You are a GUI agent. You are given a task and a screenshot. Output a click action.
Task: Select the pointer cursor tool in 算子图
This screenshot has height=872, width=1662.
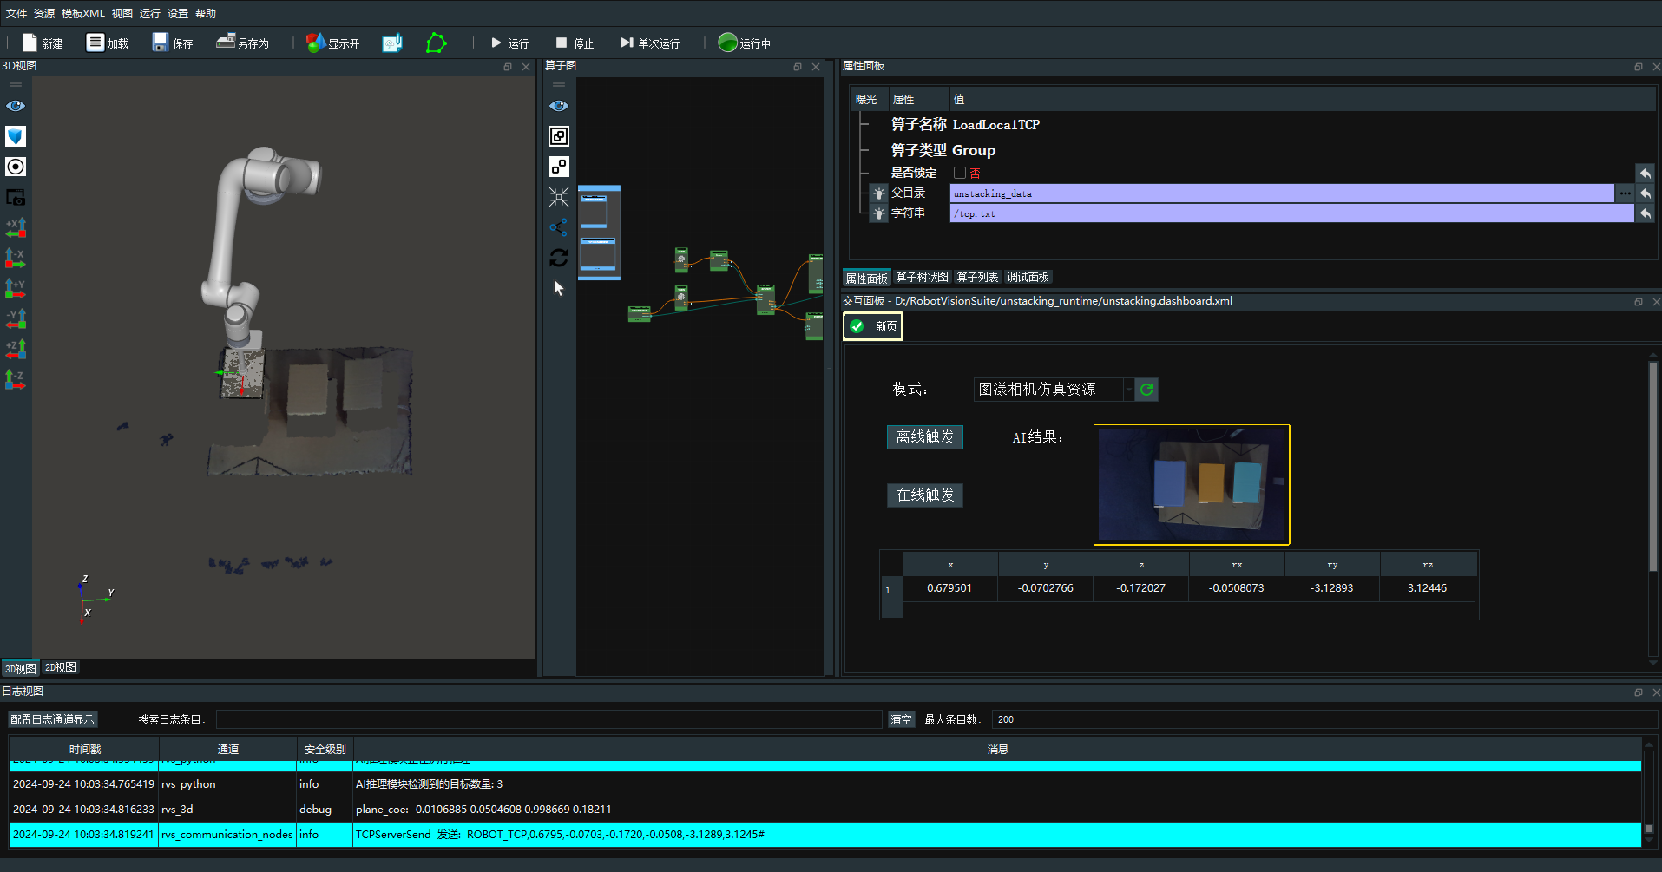click(x=559, y=288)
